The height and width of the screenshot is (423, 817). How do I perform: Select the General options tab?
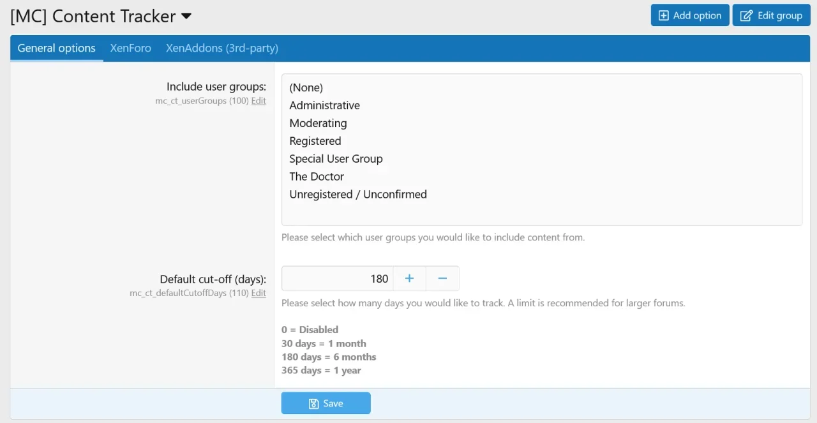click(x=56, y=48)
